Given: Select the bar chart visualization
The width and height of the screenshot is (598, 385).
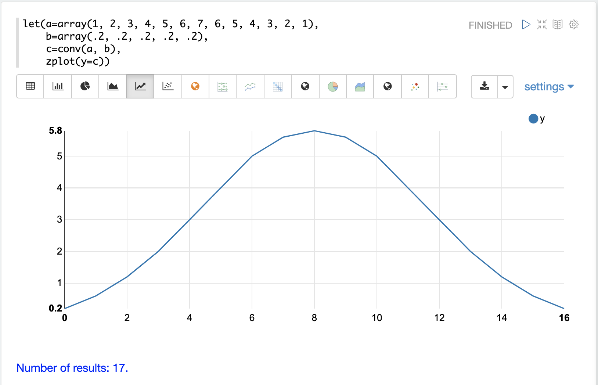Looking at the screenshot, I should (58, 86).
